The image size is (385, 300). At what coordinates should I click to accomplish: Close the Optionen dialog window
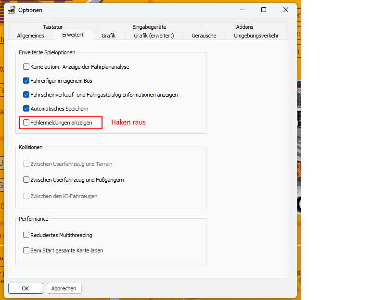(286, 10)
